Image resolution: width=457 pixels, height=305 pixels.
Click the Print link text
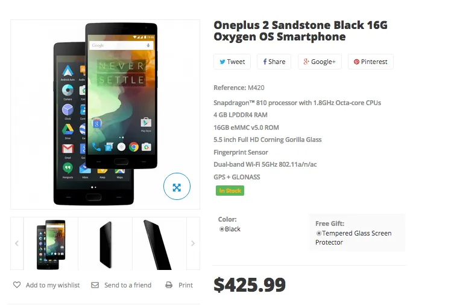(x=186, y=285)
